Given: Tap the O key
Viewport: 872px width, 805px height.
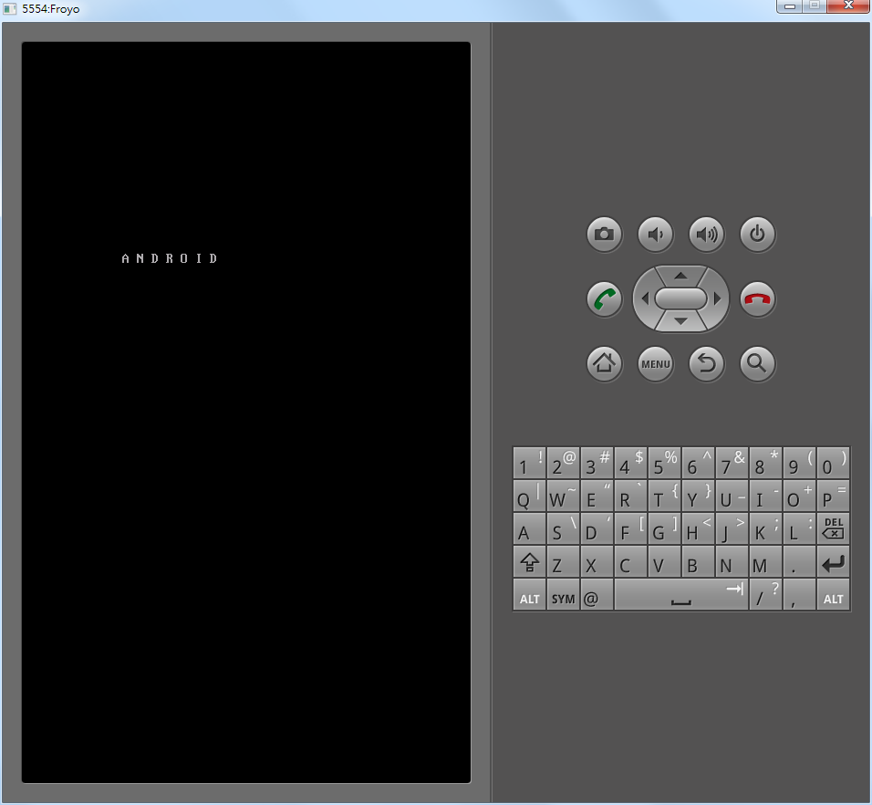Looking at the screenshot, I should click(x=799, y=496).
